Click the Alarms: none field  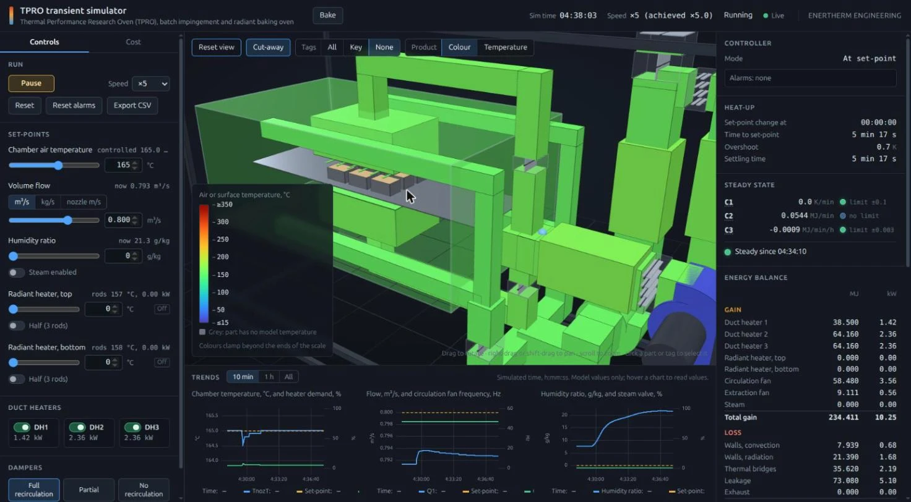click(x=810, y=78)
